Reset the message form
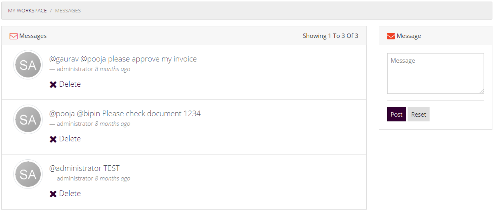This screenshot has height=218, width=494. pos(419,114)
